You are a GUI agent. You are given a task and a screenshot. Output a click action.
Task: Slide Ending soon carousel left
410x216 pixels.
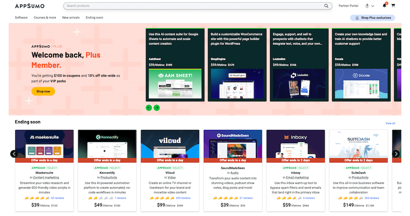pyautogui.click(x=14, y=154)
